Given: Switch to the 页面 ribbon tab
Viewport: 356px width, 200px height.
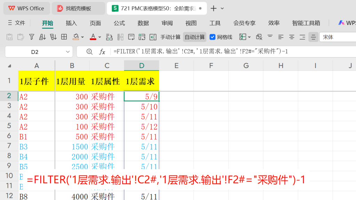Looking at the screenshot, I should coord(95,23).
